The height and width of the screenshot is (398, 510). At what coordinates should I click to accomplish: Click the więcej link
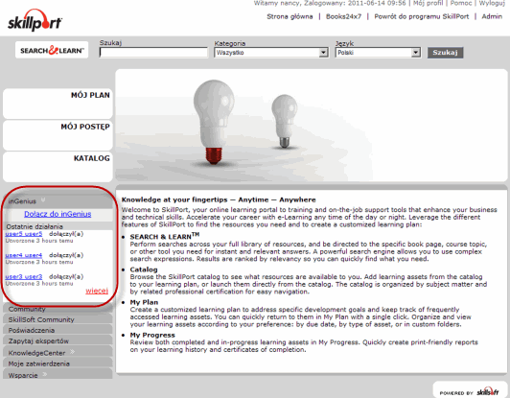[97, 291]
